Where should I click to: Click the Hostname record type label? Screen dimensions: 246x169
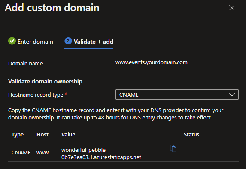tap(36, 95)
